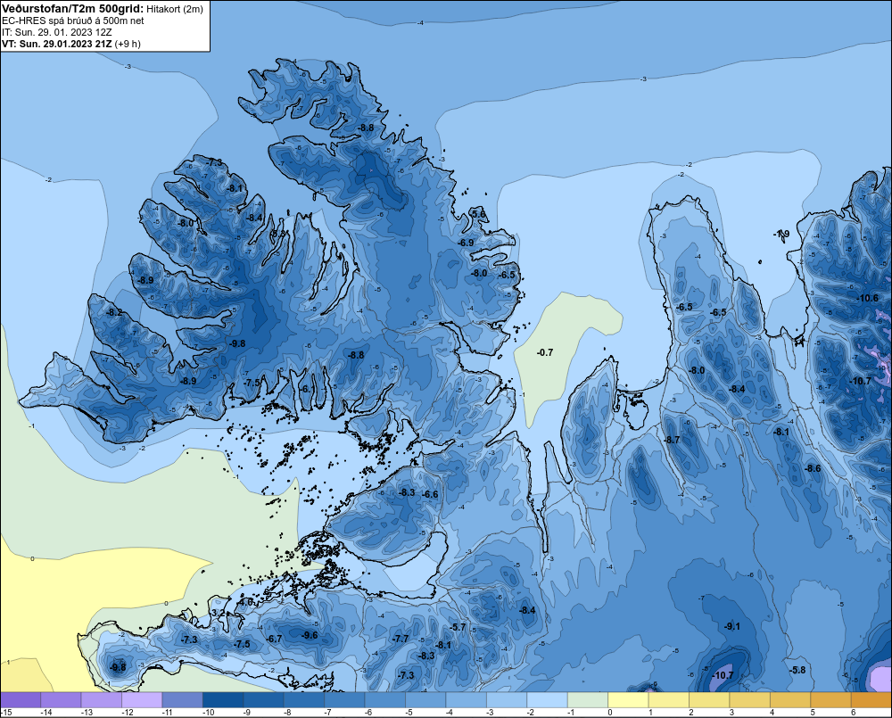892x718 pixels.
Task: Click the '-10.6' temperature value
Action: 867,298
